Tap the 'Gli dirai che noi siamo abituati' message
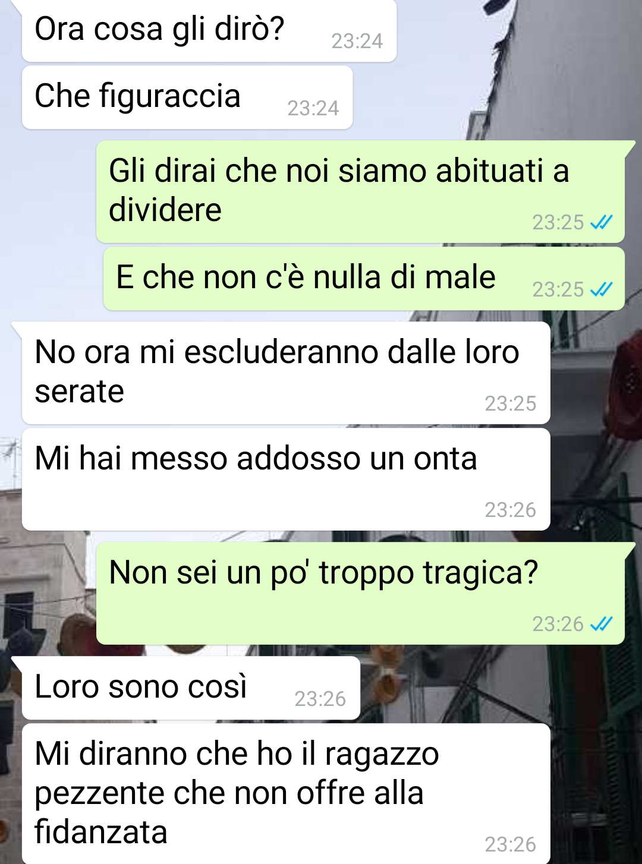 pyautogui.click(x=360, y=191)
